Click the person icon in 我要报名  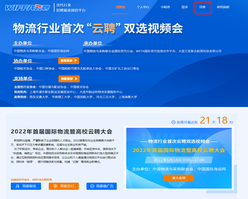point(18,186)
